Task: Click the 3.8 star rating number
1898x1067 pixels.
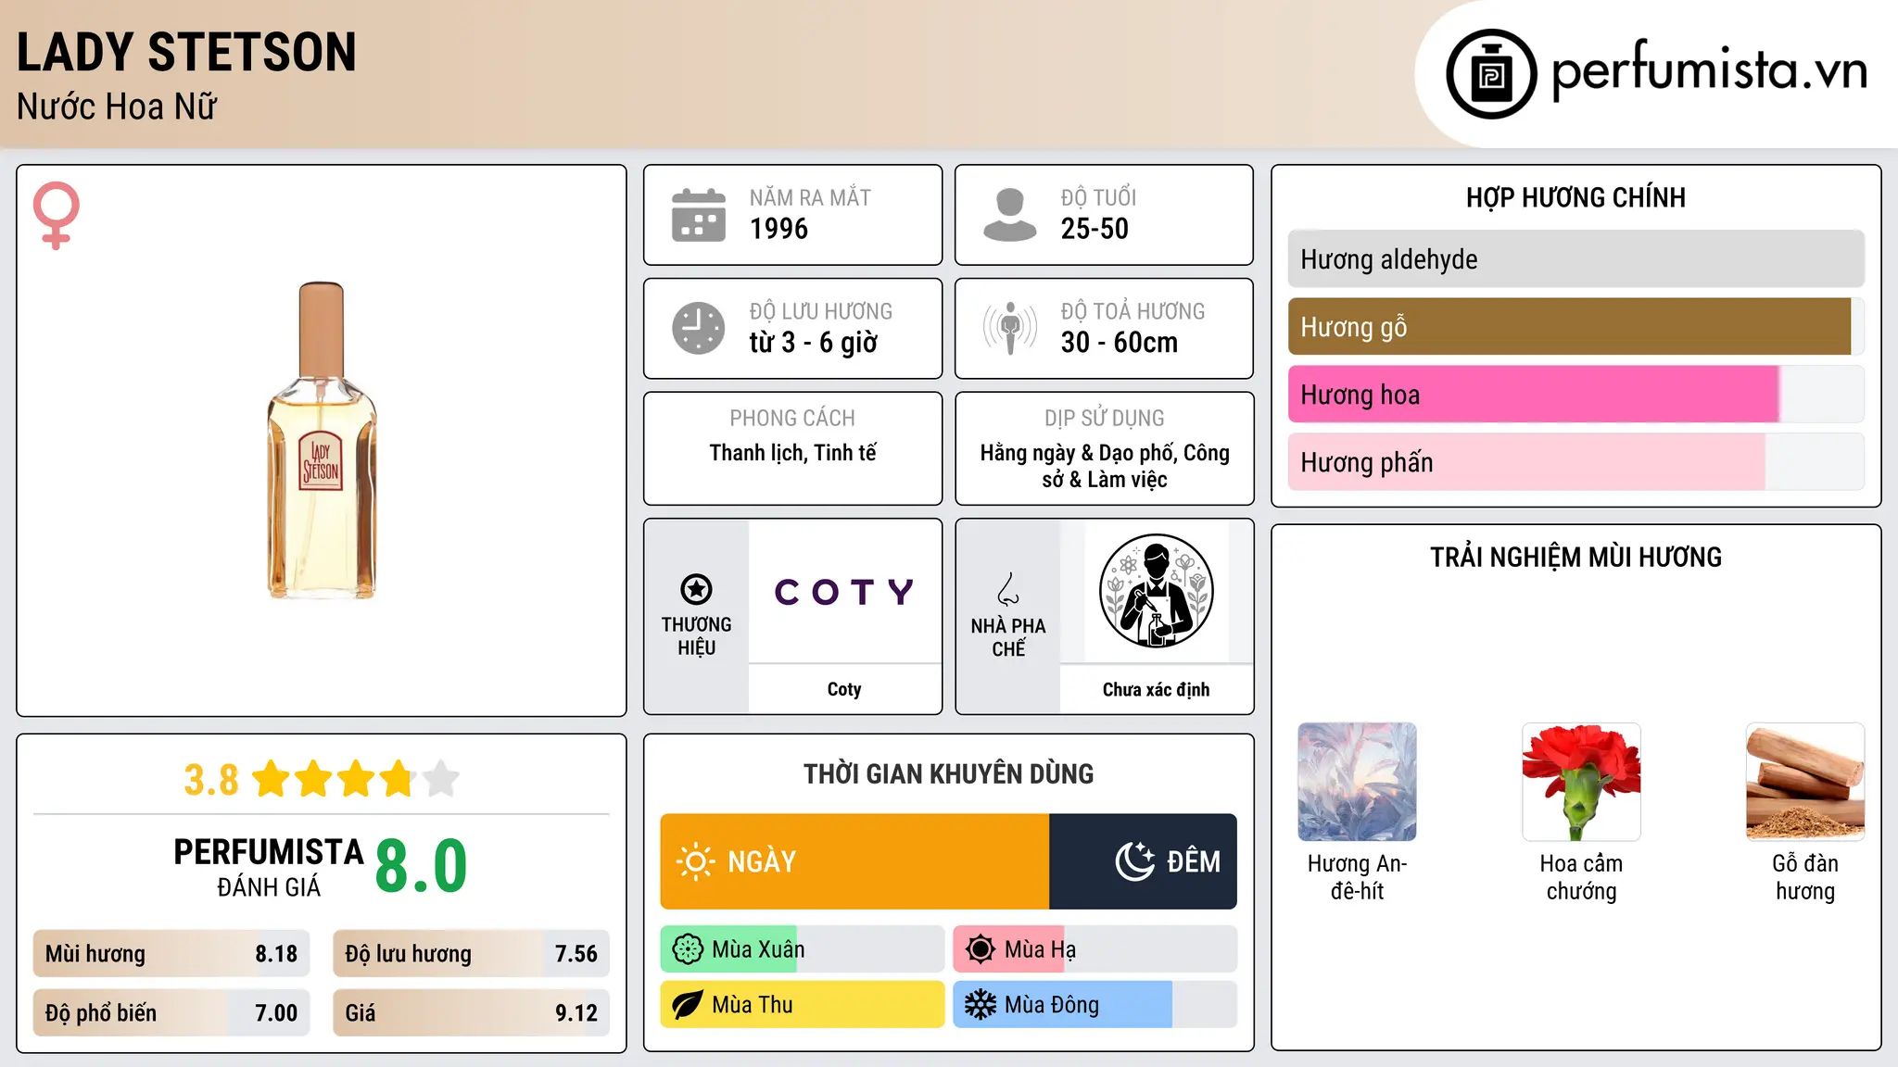Action: pos(210,780)
